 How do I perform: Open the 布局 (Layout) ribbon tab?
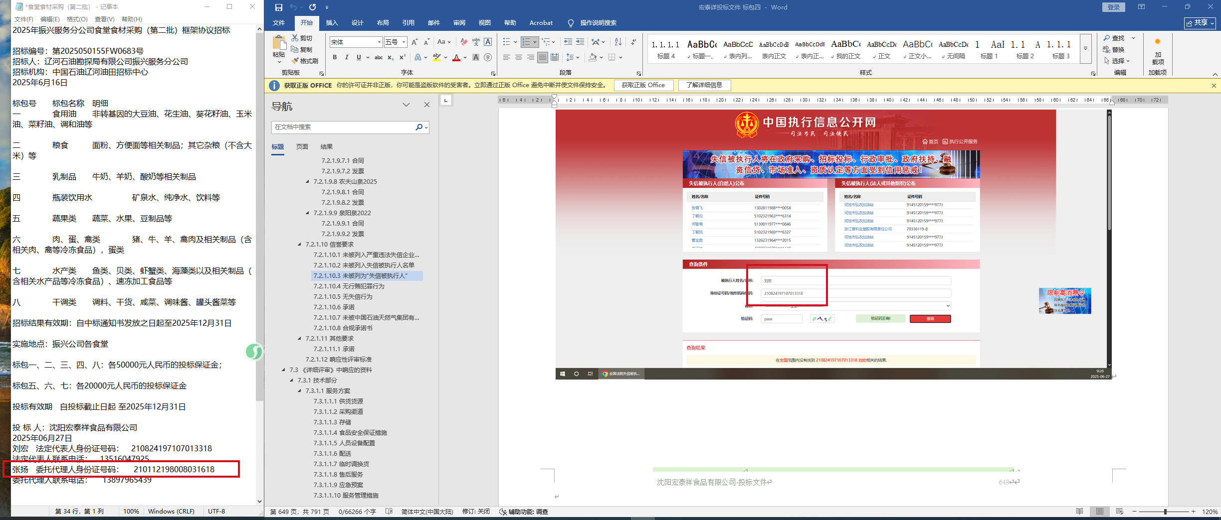383,23
